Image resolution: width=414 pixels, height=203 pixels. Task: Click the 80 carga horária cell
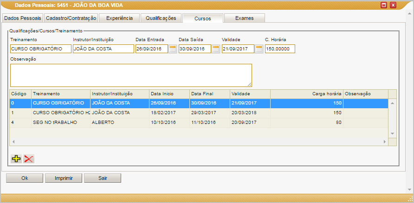(x=306, y=123)
